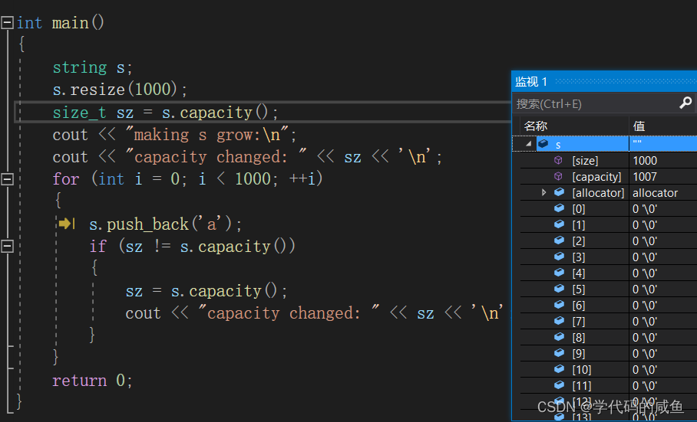Click the cube icon of element [3]
This screenshot has height=422, width=697.
[559, 257]
